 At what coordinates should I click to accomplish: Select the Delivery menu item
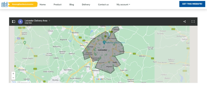[x=86, y=4]
